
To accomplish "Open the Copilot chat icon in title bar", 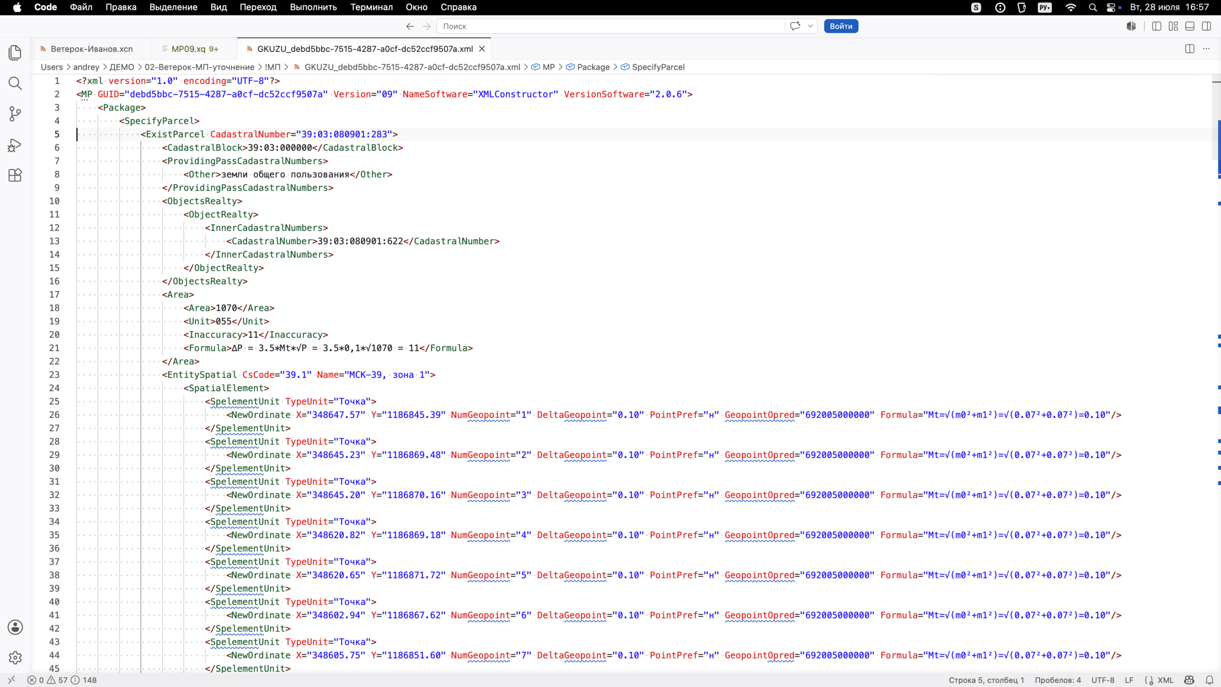I will [795, 26].
